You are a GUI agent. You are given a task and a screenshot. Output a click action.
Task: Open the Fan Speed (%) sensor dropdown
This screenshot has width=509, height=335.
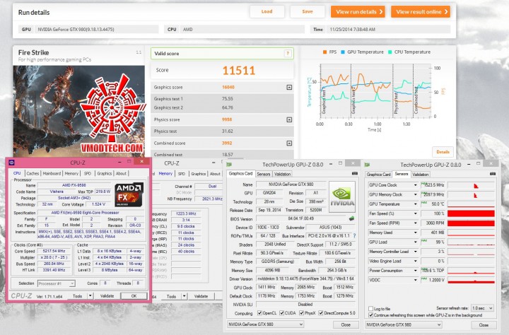tap(415, 213)
